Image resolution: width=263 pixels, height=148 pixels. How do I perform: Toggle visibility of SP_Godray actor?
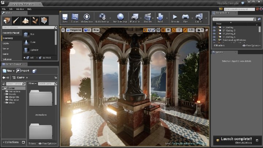point(214,27)
